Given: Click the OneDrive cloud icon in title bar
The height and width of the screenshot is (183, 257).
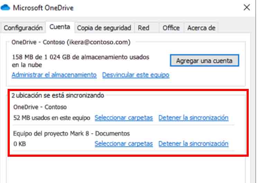Looking at the screenshot, I should [5, 8].
